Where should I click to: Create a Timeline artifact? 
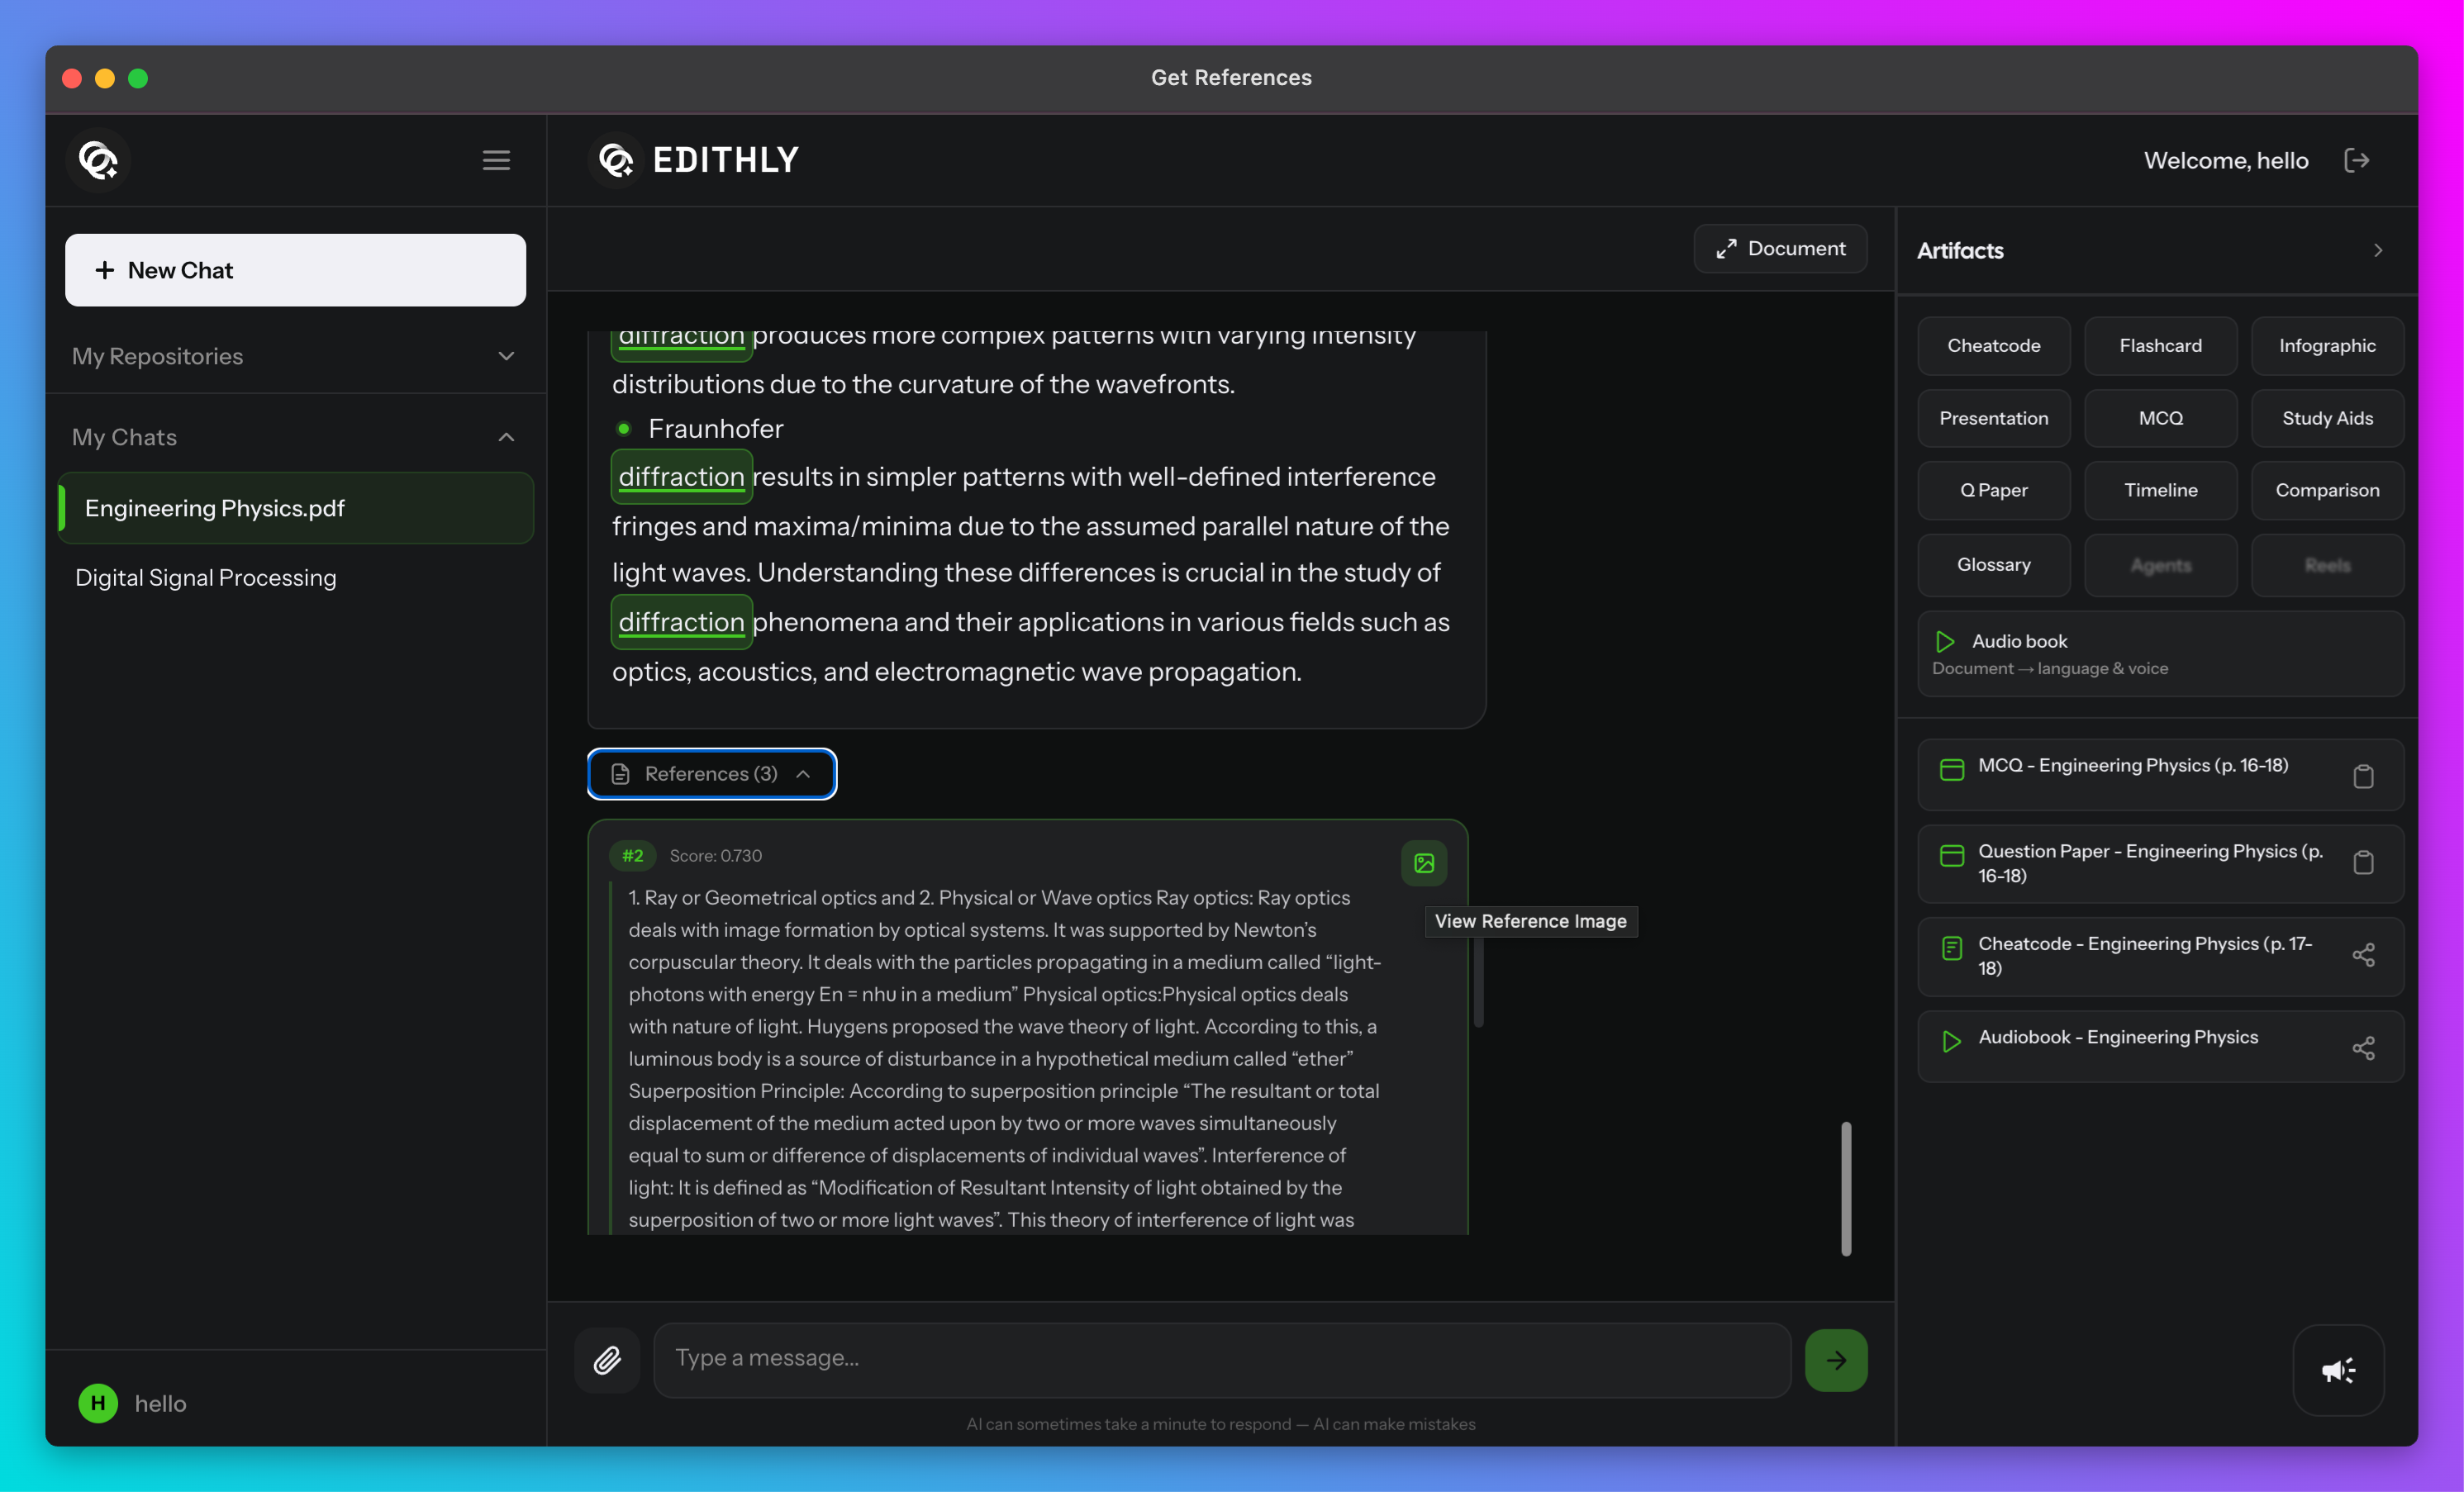point(2160,490)
